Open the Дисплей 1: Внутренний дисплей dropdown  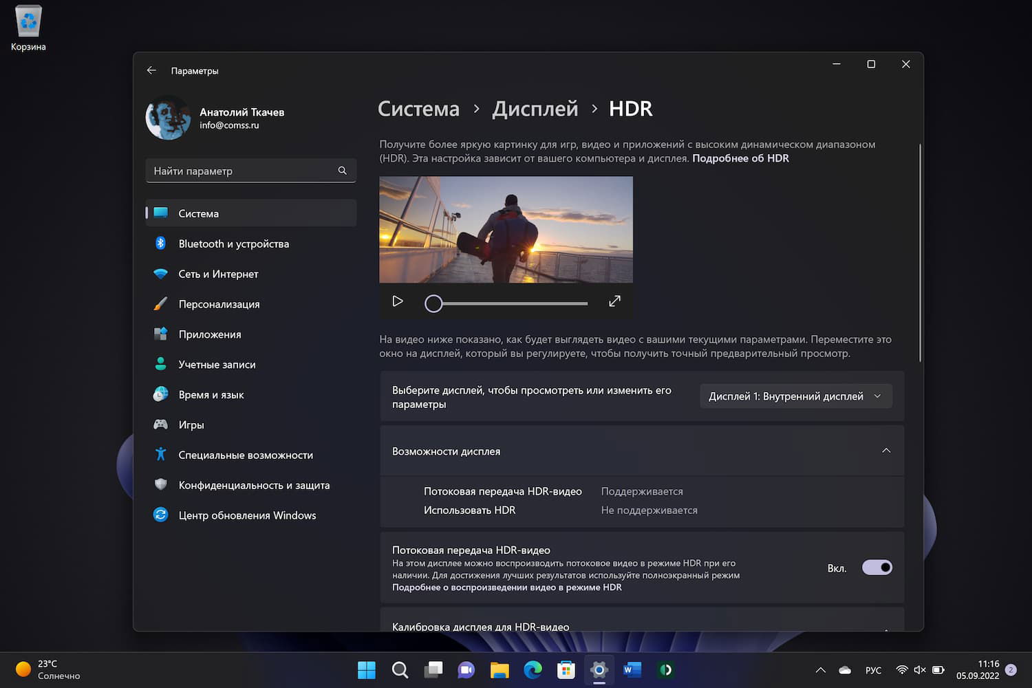click(x=796, y=396)
